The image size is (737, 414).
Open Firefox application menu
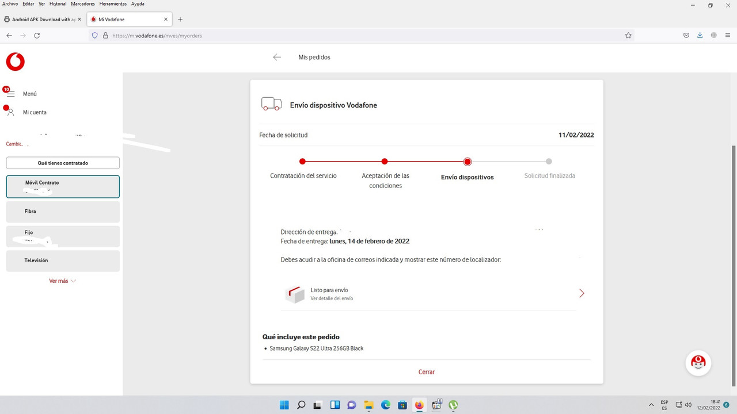(728, 35)
